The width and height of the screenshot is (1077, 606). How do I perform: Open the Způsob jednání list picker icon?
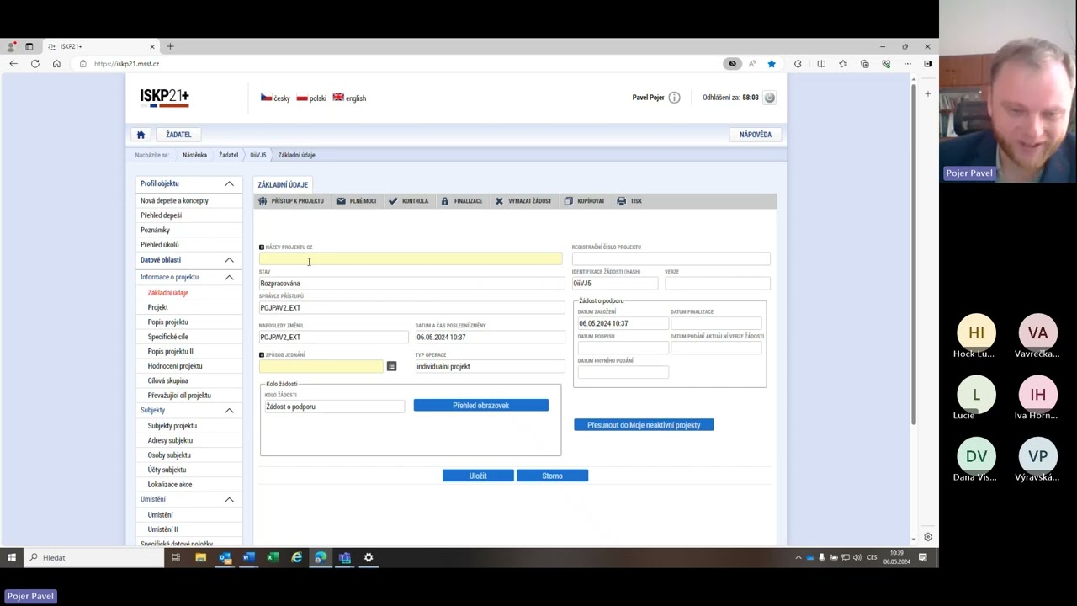(391, 366)
